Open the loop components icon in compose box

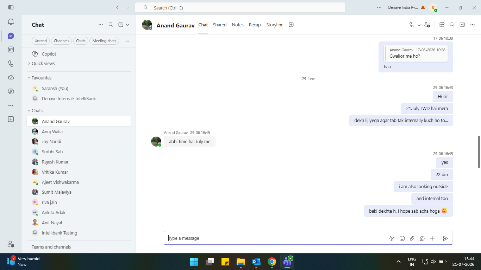[422, 238]
